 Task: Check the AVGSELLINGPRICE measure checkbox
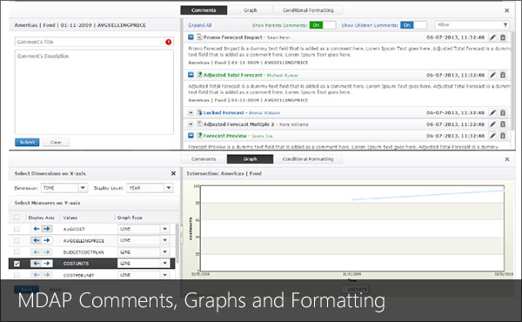[17, 240]
